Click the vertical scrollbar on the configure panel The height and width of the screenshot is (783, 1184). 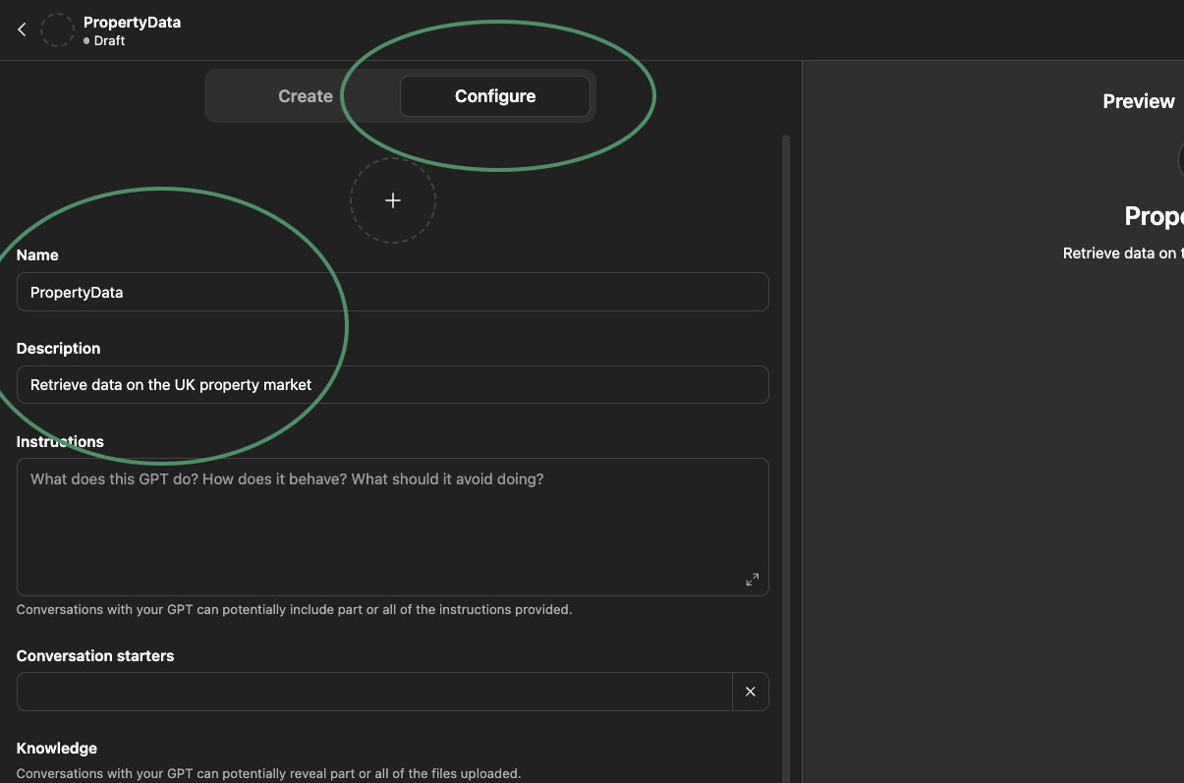(x=786, y=295)
